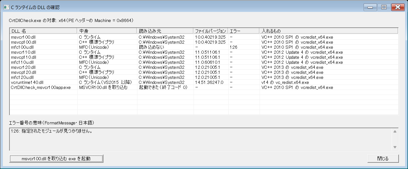Image resolution: width=408 pixels, height=169 pixels.
Task: Close the window with the red X
Action: point(398,7)
